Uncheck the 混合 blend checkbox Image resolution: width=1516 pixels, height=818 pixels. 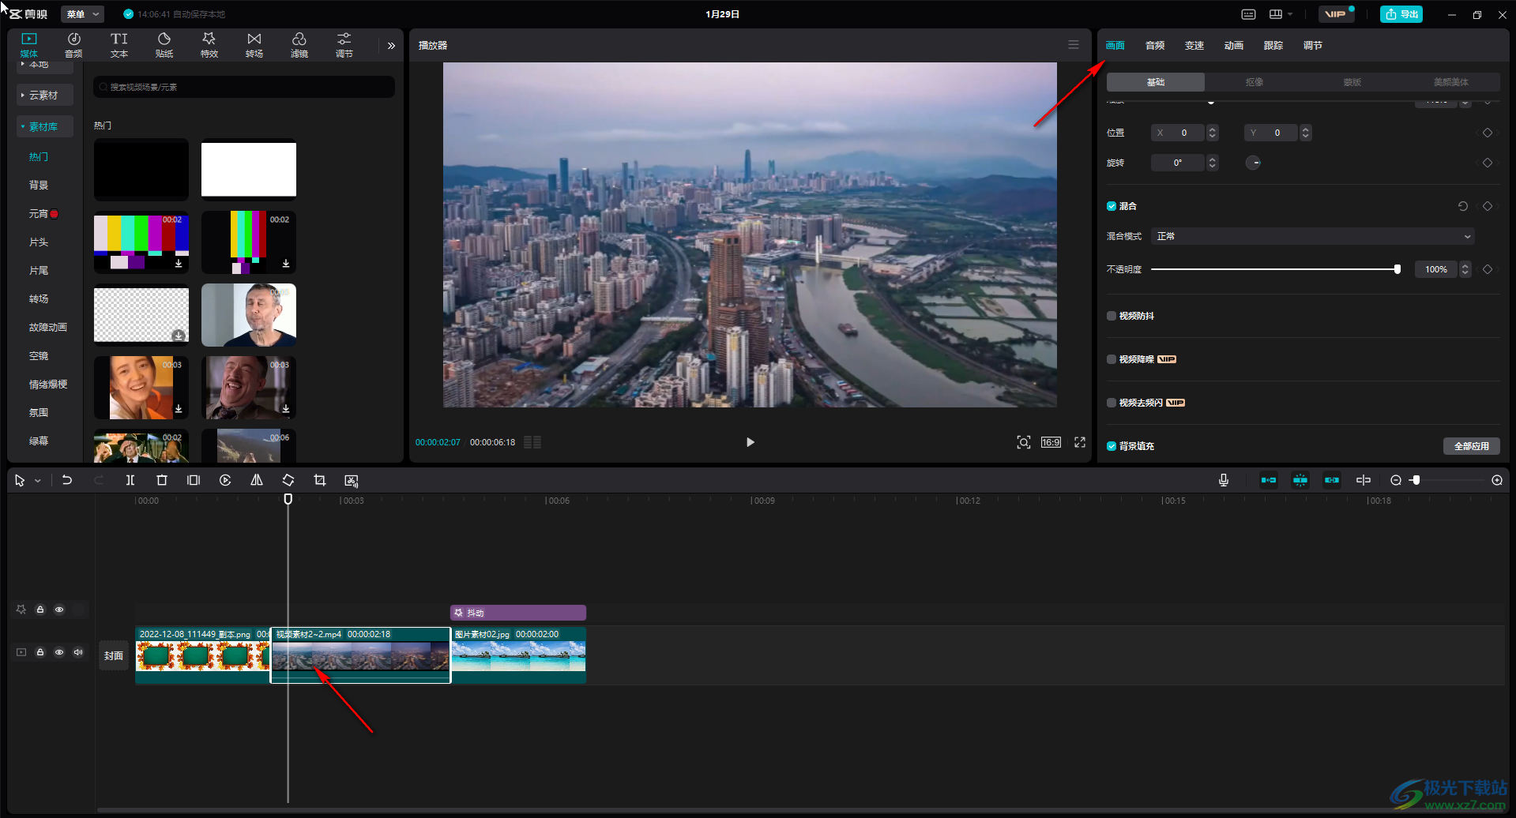coord(1112,206)
